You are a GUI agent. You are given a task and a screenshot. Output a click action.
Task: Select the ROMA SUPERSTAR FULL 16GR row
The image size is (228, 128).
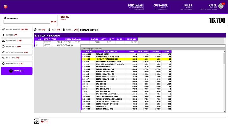[x=126, y=99]
